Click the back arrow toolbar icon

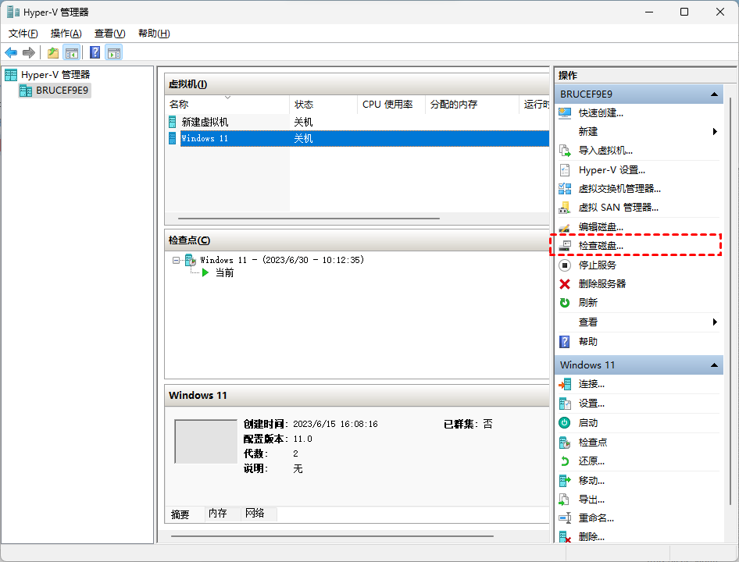(11, 52)
